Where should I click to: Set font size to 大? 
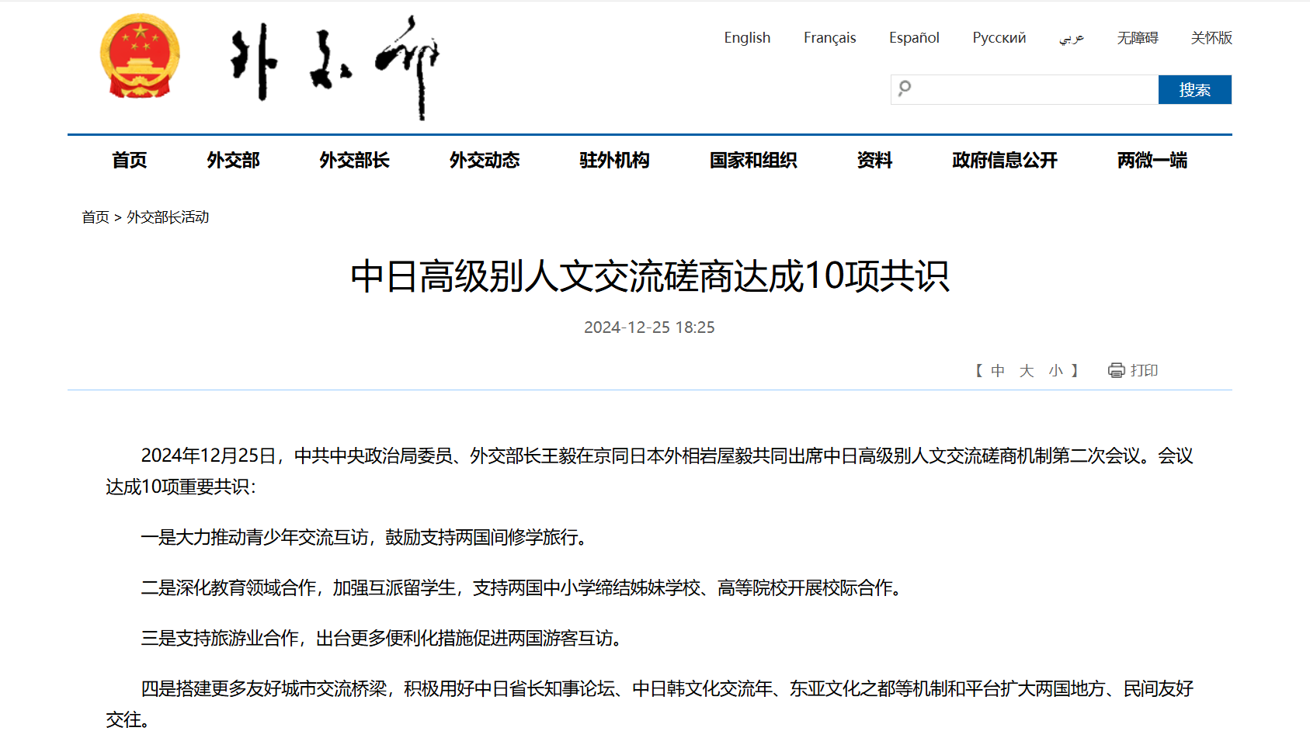pos(1027,371)
